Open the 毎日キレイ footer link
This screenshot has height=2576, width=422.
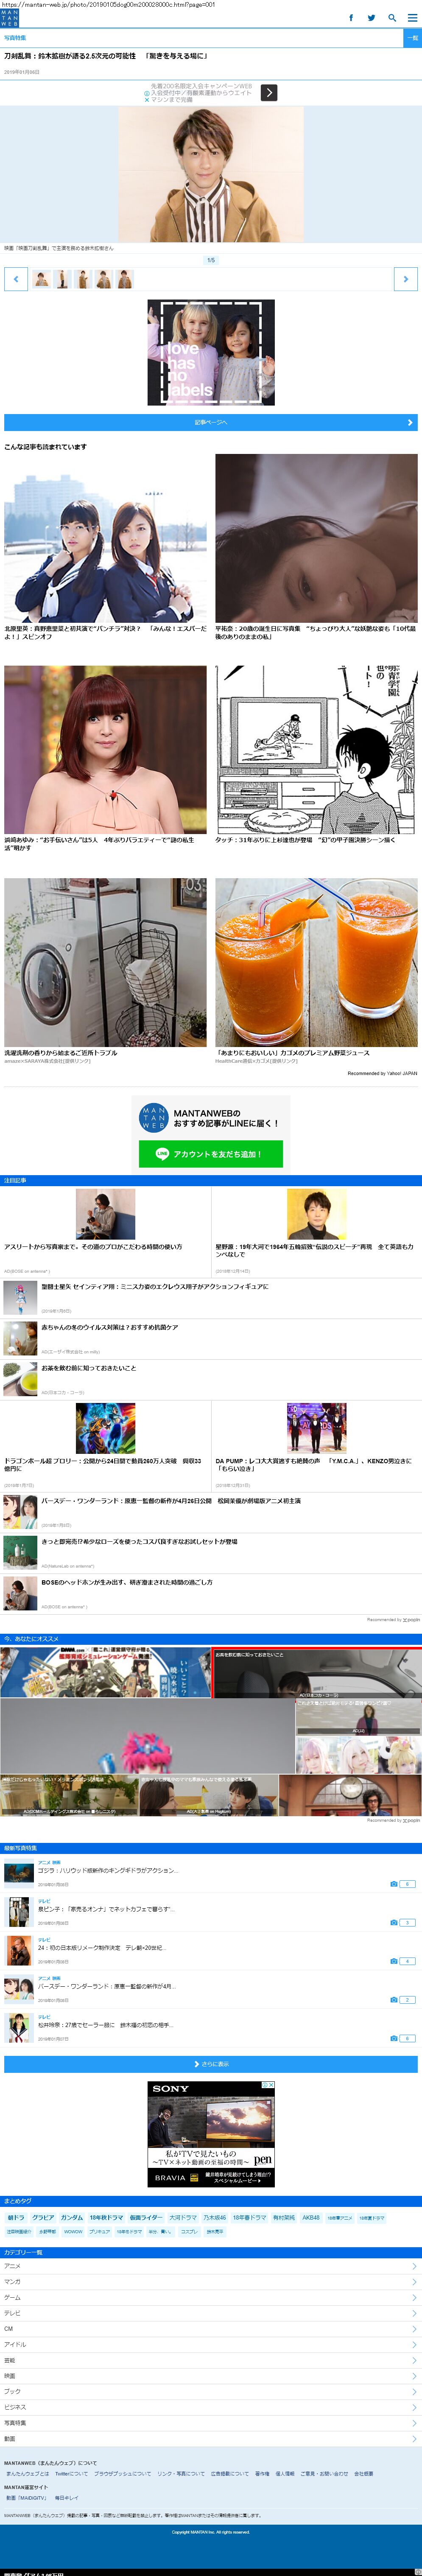pyautogui.click(x=66, y=2498)
